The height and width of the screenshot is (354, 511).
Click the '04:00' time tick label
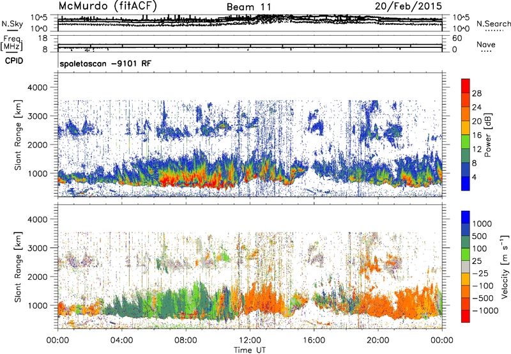(x=121, y=341)
